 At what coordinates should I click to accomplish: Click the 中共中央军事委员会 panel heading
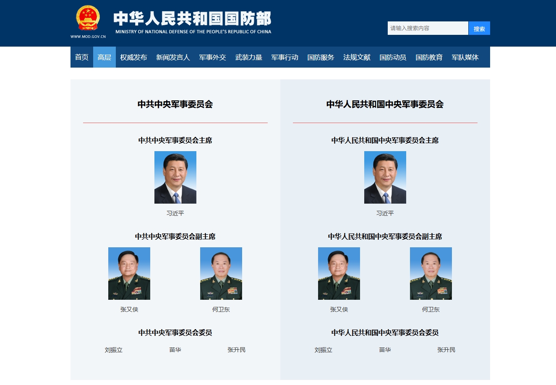[x=175, y=104]
